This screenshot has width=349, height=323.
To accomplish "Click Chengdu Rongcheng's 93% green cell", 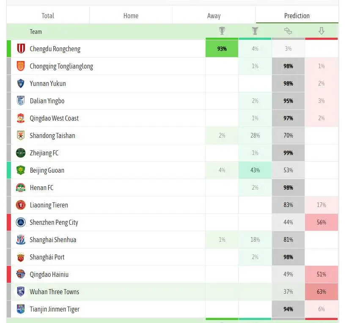I will point(222,49).
